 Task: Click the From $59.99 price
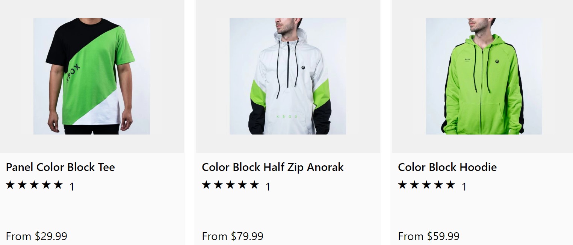429,236
